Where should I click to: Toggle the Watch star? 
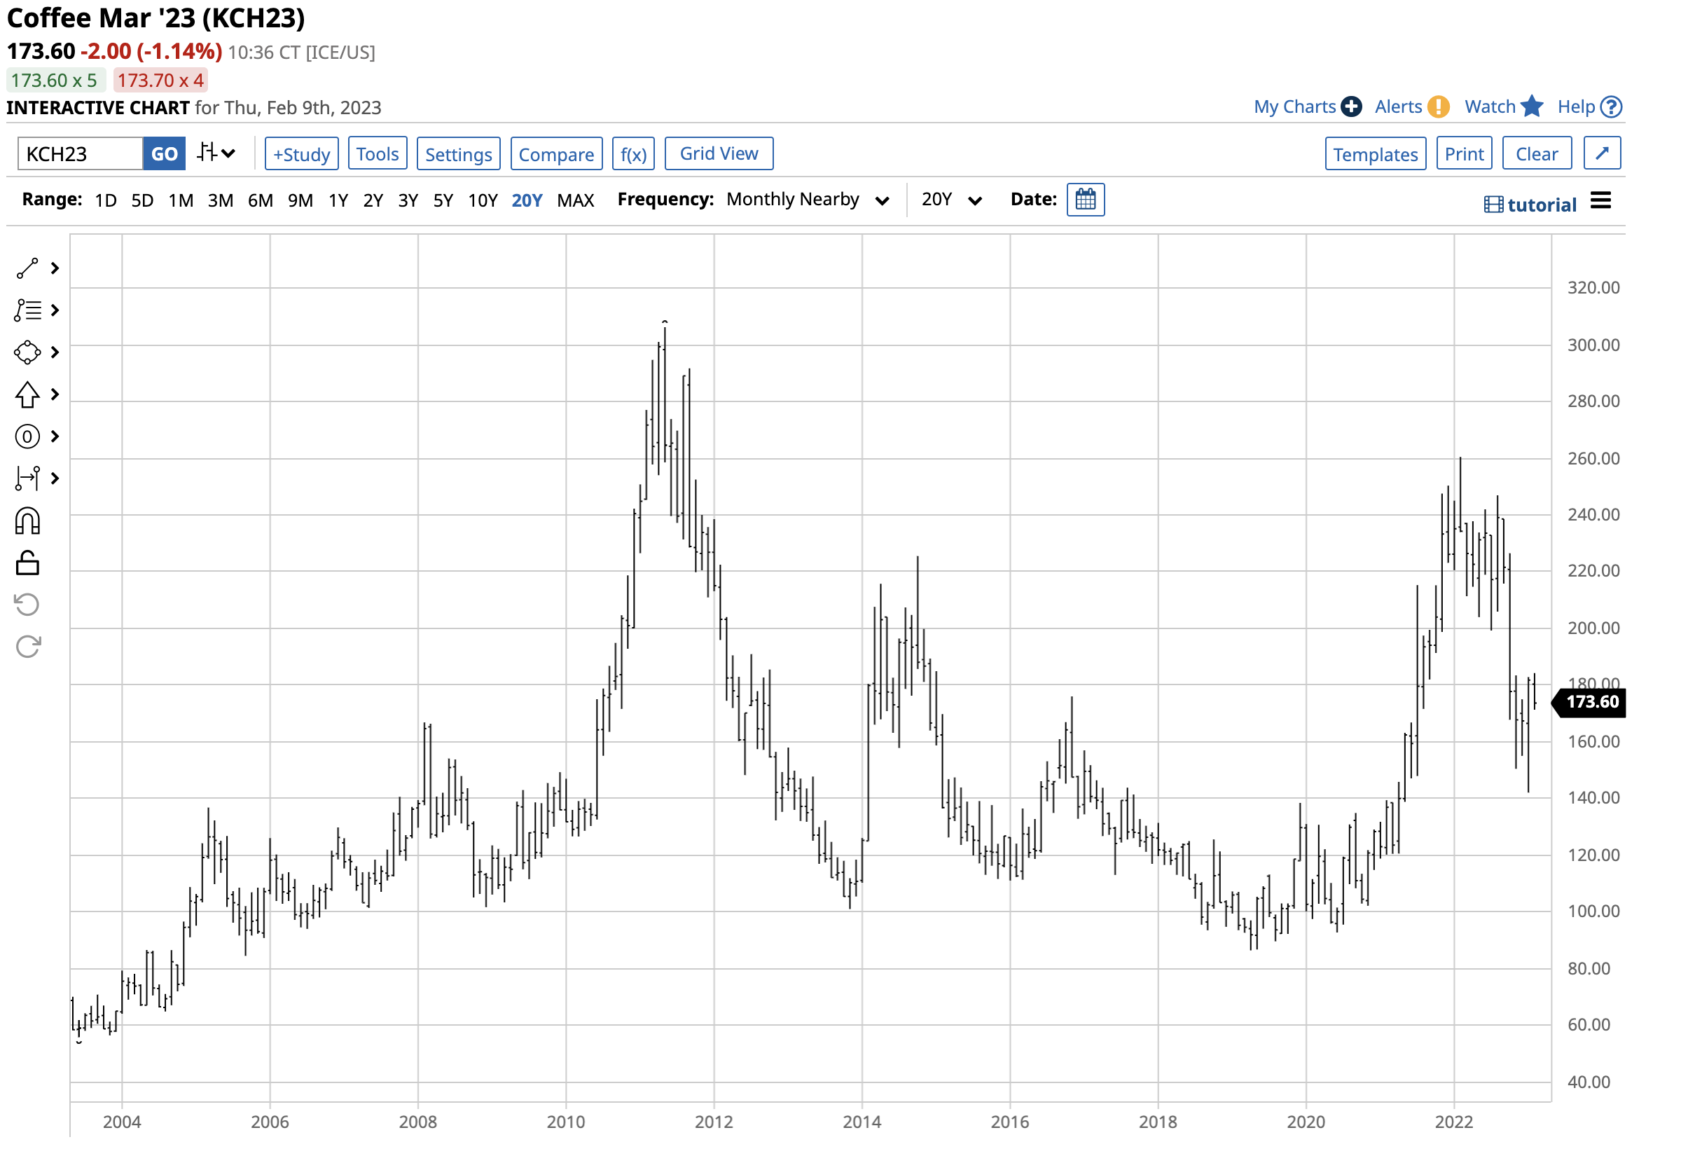(1531, 107)
